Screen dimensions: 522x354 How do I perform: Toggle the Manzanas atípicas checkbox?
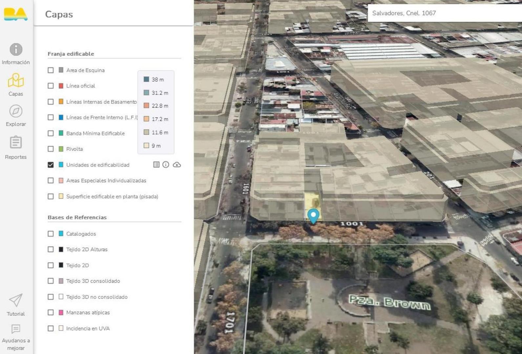click(51, 312)
